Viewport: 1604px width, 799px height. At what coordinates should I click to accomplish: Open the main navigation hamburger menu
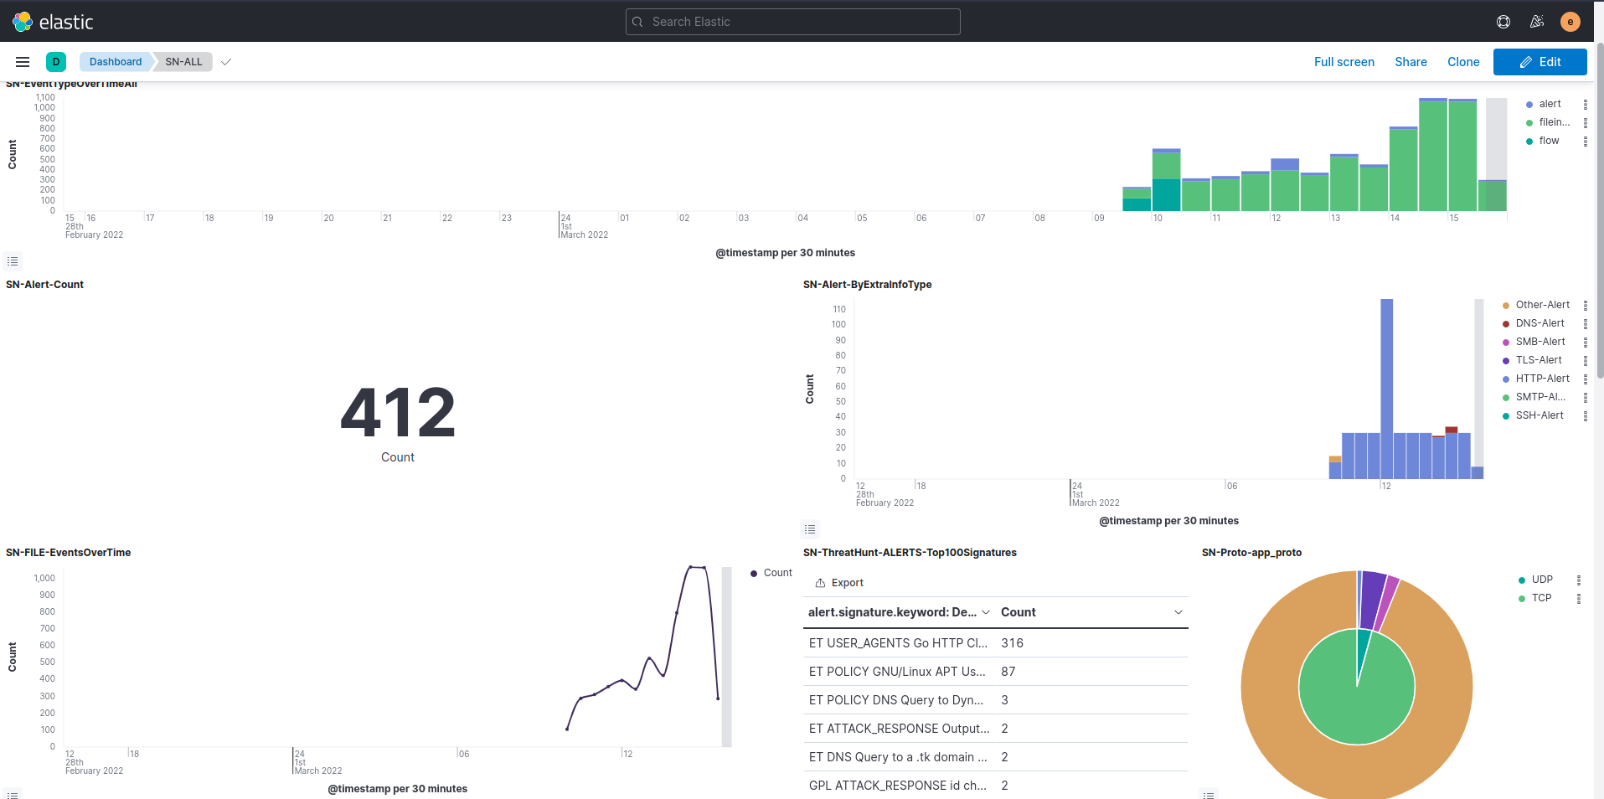click(23, 62)
